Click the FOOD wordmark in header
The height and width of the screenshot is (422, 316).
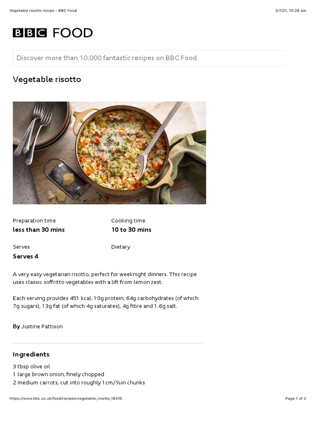[72, 33]
